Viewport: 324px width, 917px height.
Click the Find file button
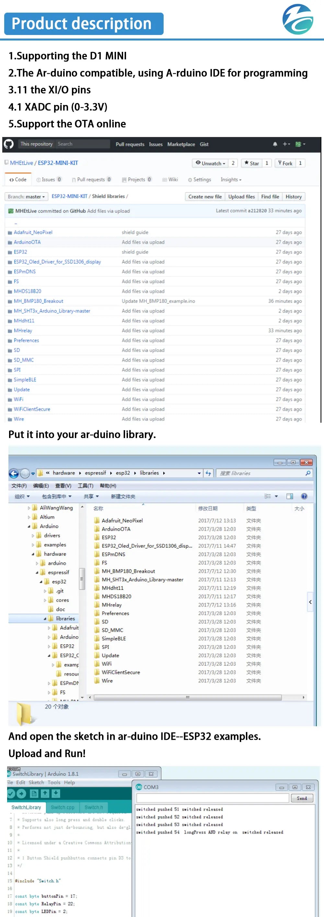[x=270, y=197]
